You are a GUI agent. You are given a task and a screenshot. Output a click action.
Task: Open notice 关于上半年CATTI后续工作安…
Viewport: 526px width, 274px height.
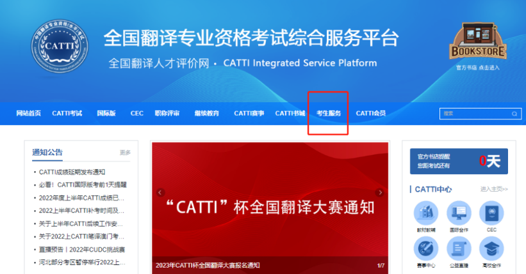(81, 224)
